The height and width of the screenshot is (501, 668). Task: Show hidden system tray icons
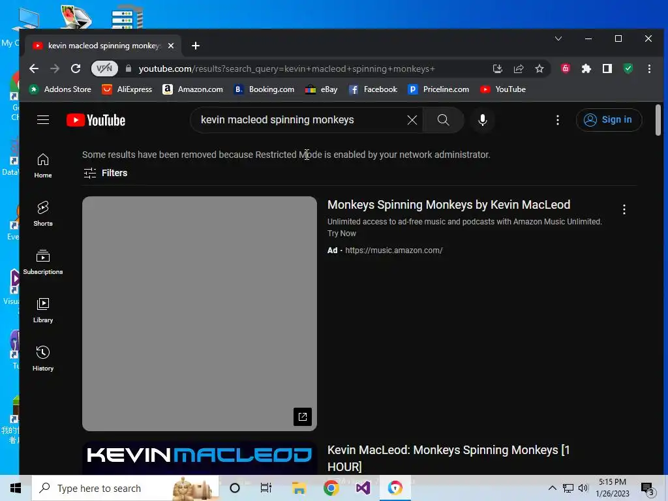pyautogui.click(x=552, y=488)
